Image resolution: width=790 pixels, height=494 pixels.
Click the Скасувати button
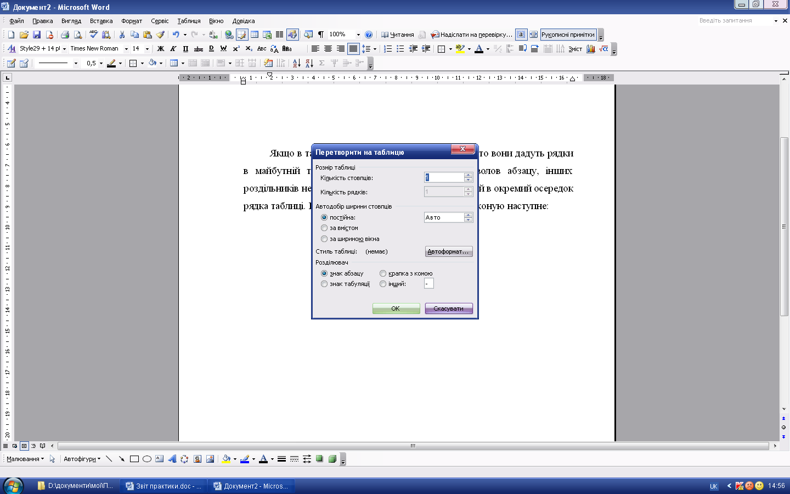pyautogui.click(x=448, y=308)
